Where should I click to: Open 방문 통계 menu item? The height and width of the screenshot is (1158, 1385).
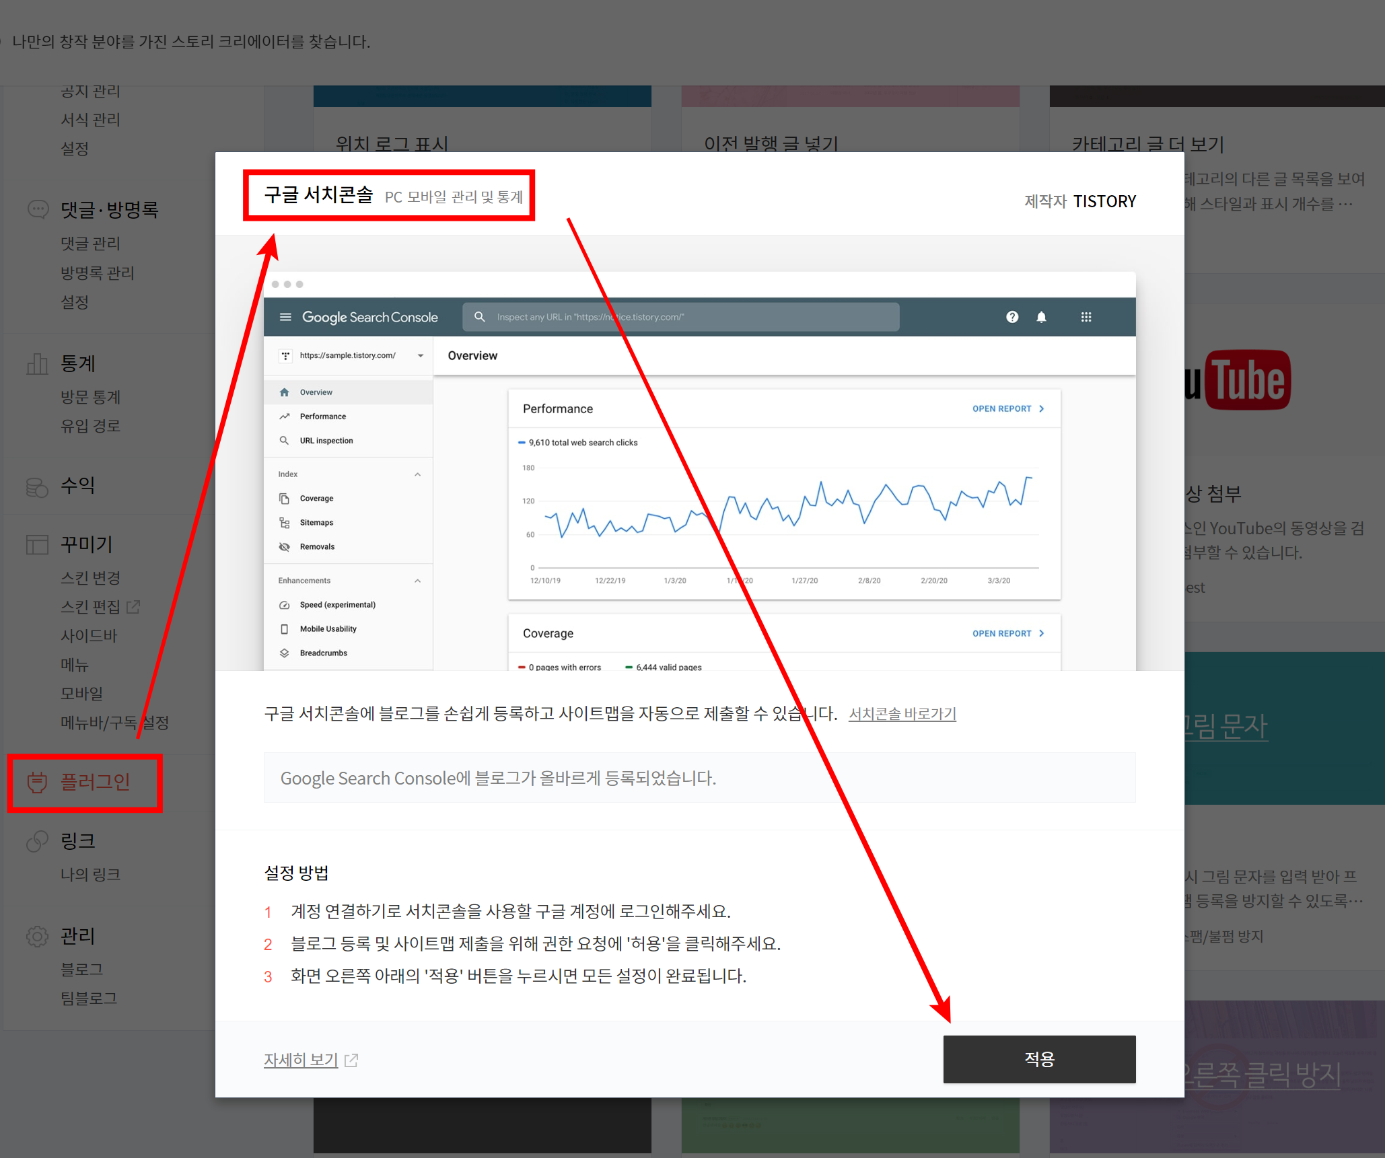(90, 397)
